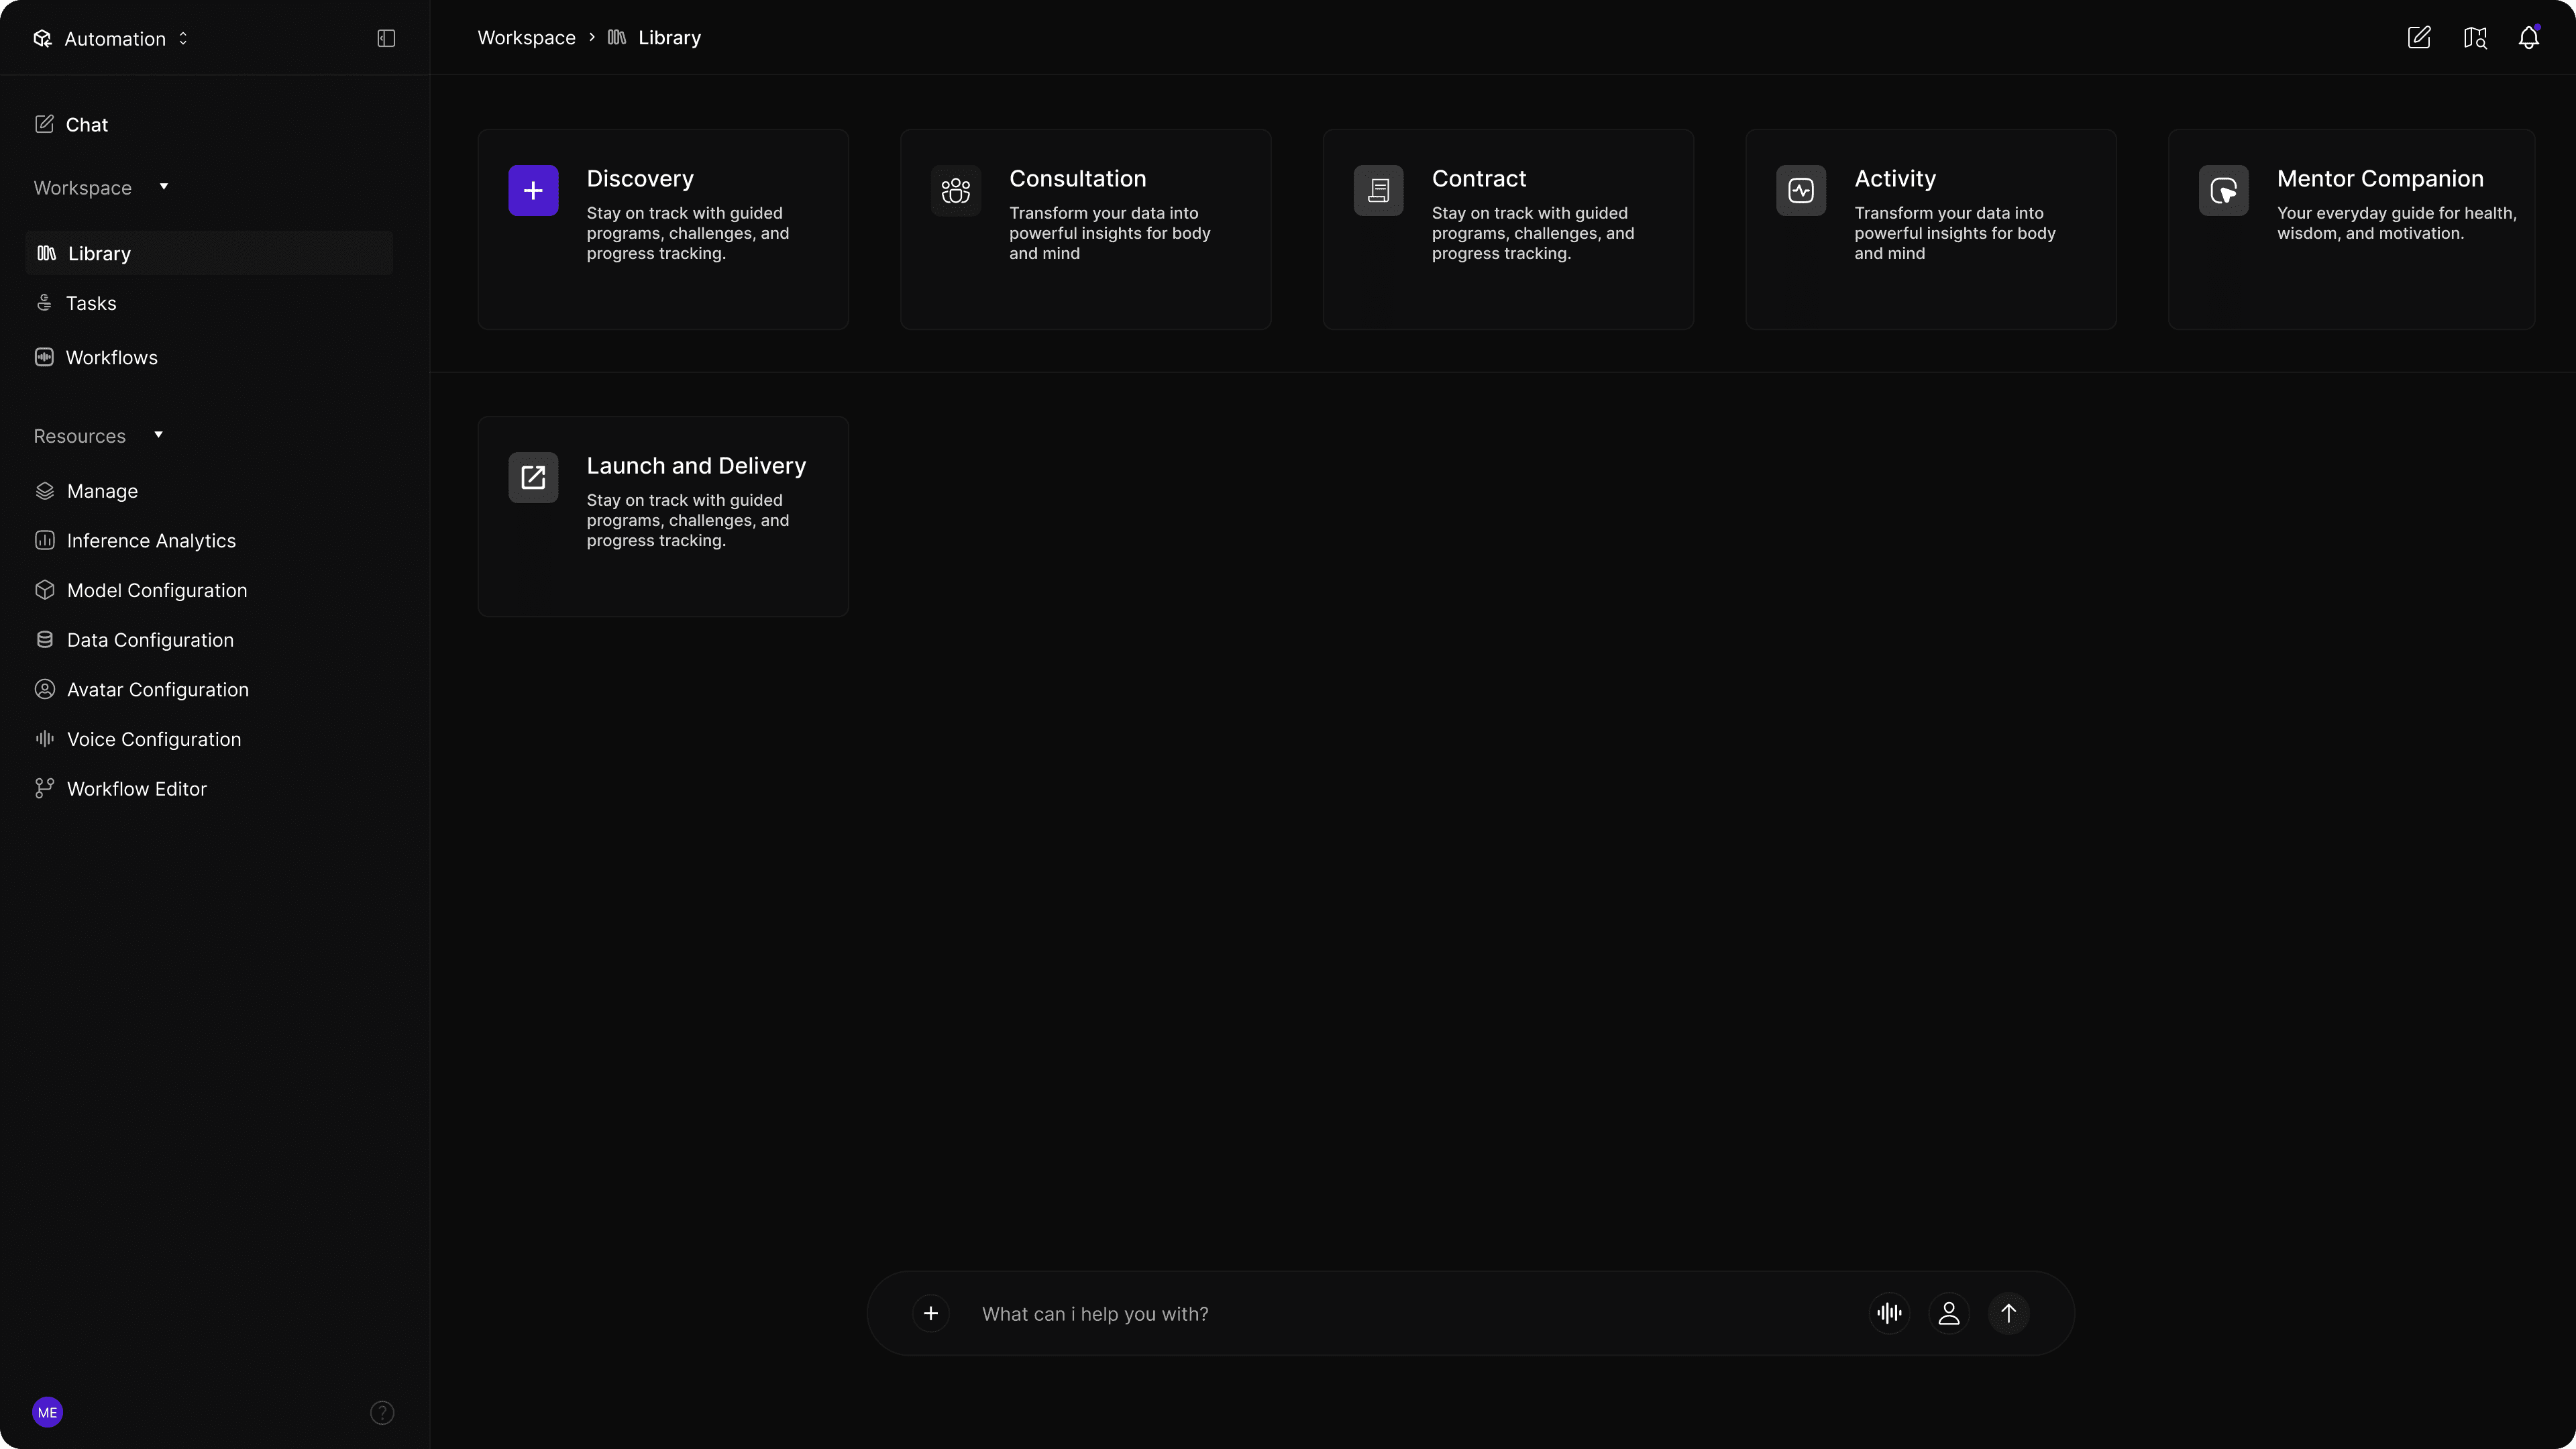
Task: Go to Tasks in sidebar
Action: (90, 303)
